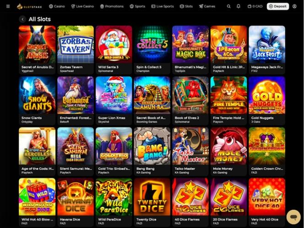Screen dimensions: 304x228
Task: Go to Live Casino section
Action: (82, 6)
